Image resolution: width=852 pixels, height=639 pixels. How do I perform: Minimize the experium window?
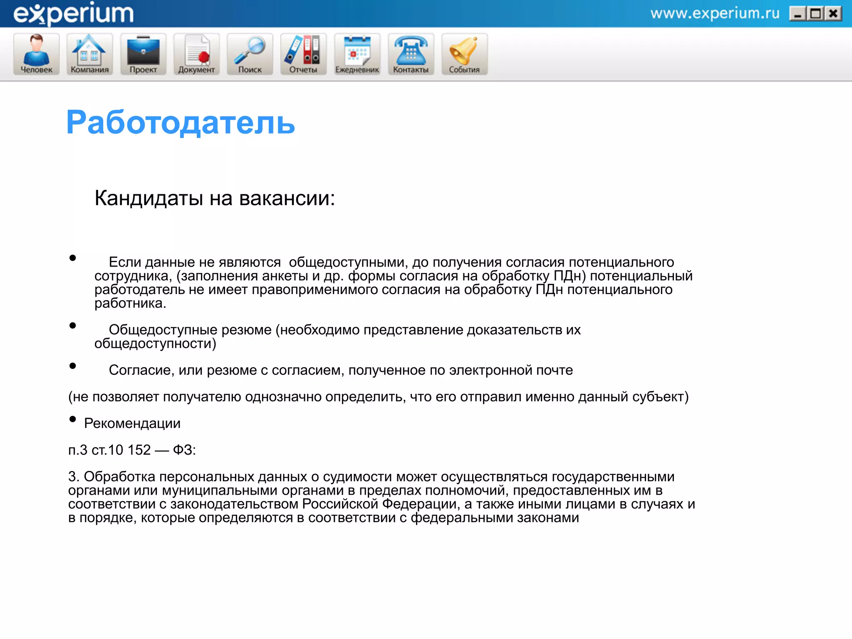click(798, 14)
